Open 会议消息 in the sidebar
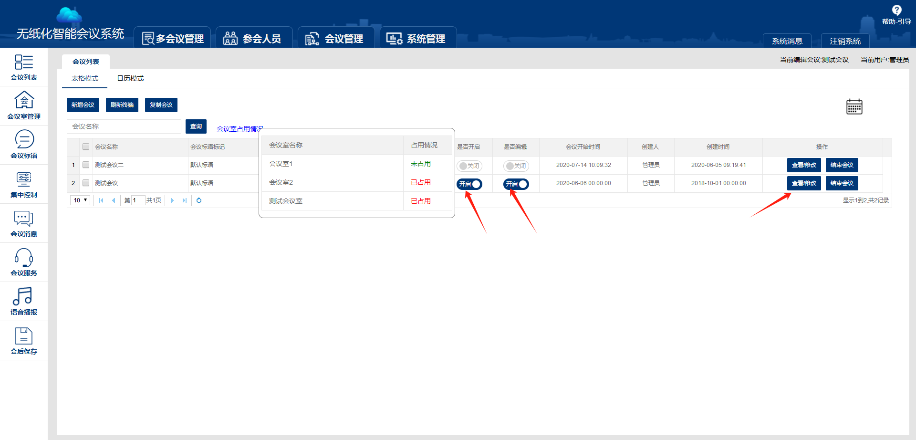The image size is (916, 440). 24,224
